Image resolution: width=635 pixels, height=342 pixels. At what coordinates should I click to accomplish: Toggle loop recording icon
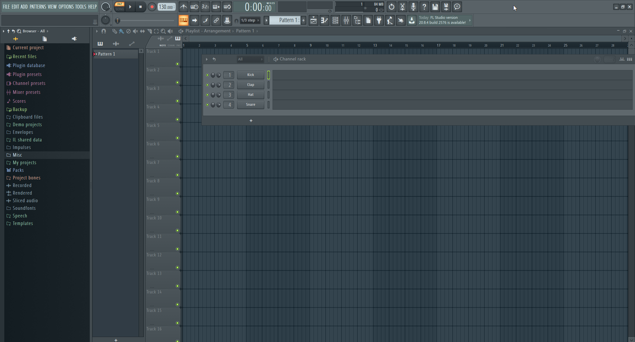tap(227, 7)
